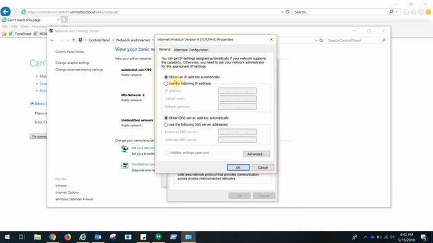
Task: Click Add to favorites bar star icon
Action: click(x=4, y=34)
